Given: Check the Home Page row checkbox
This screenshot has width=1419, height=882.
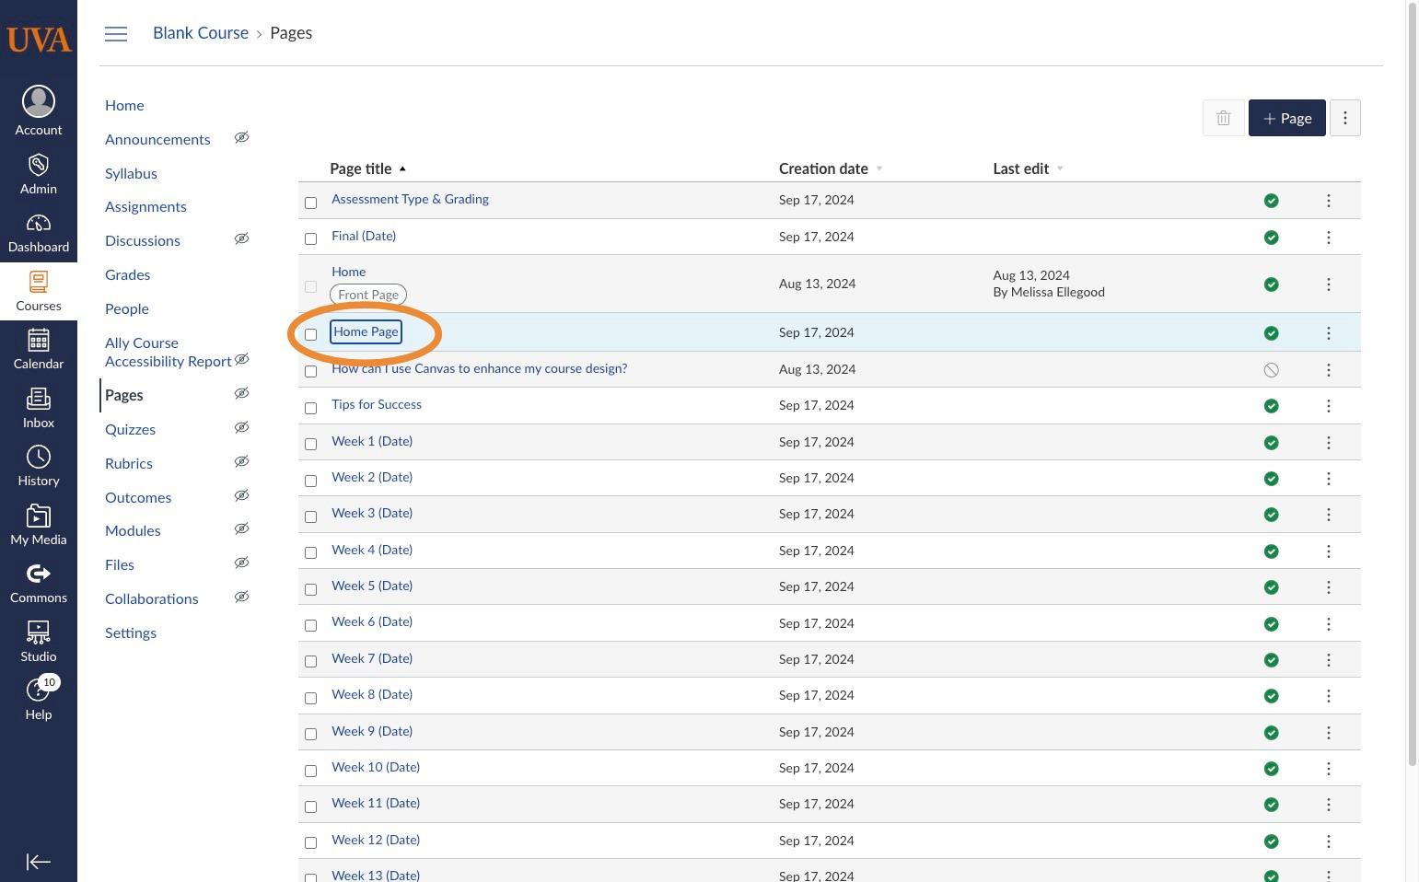Looking at the screenshot, I should 310,334.
